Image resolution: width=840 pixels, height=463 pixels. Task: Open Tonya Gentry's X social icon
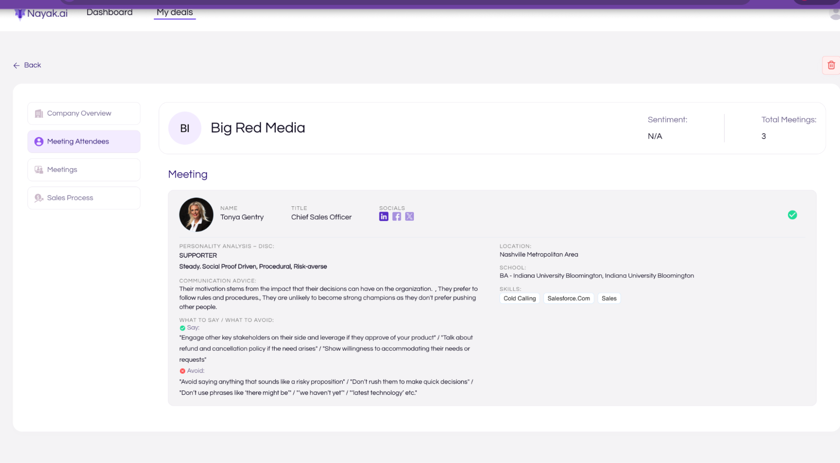tap(409, 216)
